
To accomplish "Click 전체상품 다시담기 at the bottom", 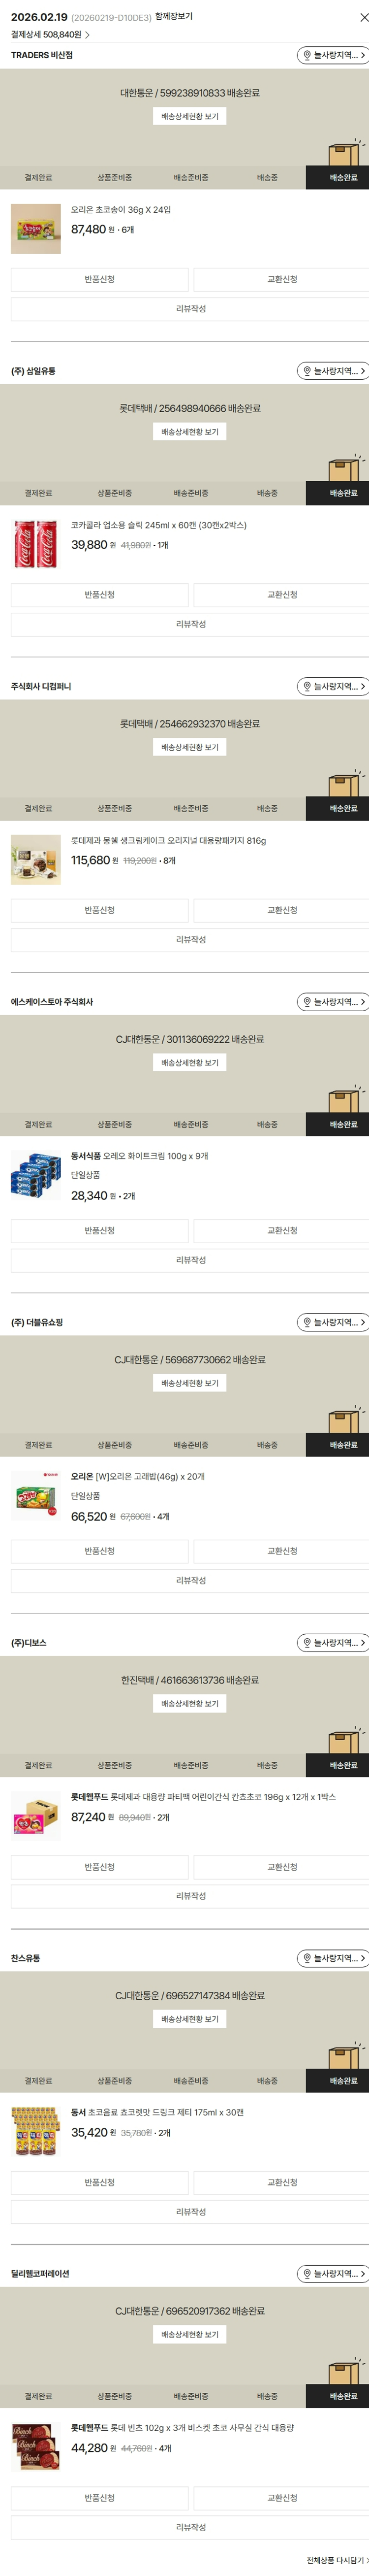I will [336, 2560].
